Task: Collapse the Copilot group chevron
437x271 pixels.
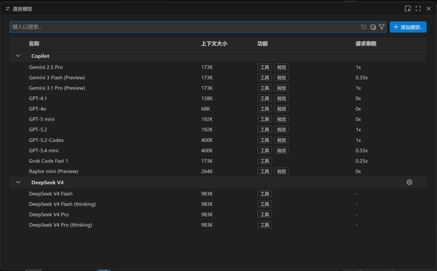Action: pyautogui.click(x=18, y=56)
